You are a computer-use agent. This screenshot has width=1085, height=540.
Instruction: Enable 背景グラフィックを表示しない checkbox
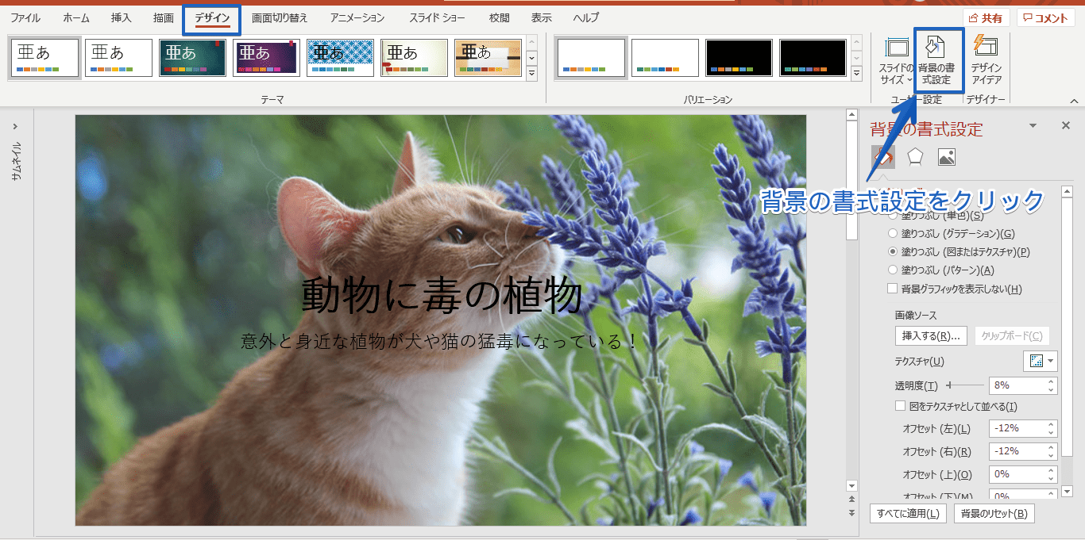coord(892,288)
